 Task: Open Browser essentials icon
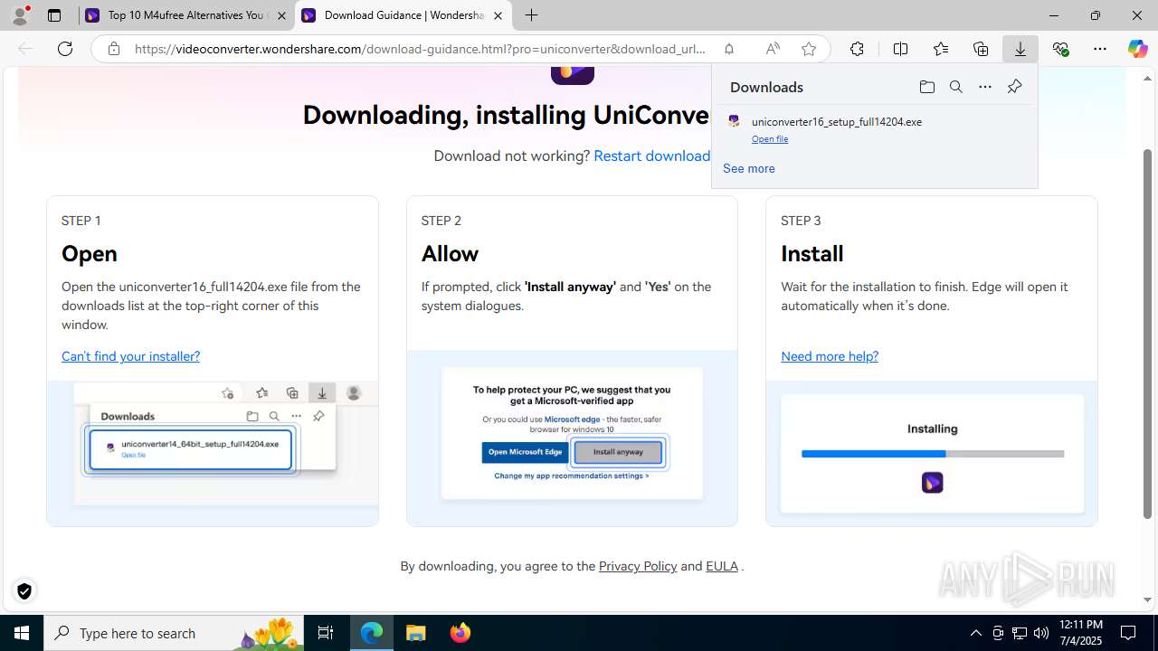[x=1060, y=49]
